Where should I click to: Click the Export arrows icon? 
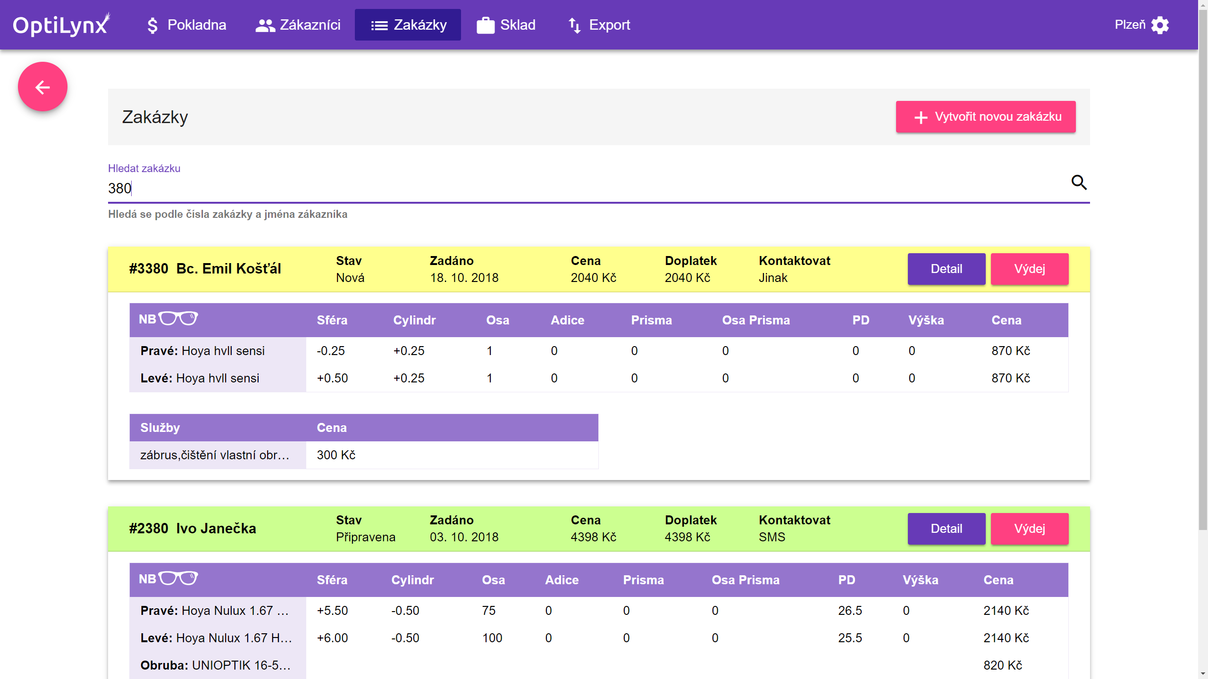click(574, 25)
